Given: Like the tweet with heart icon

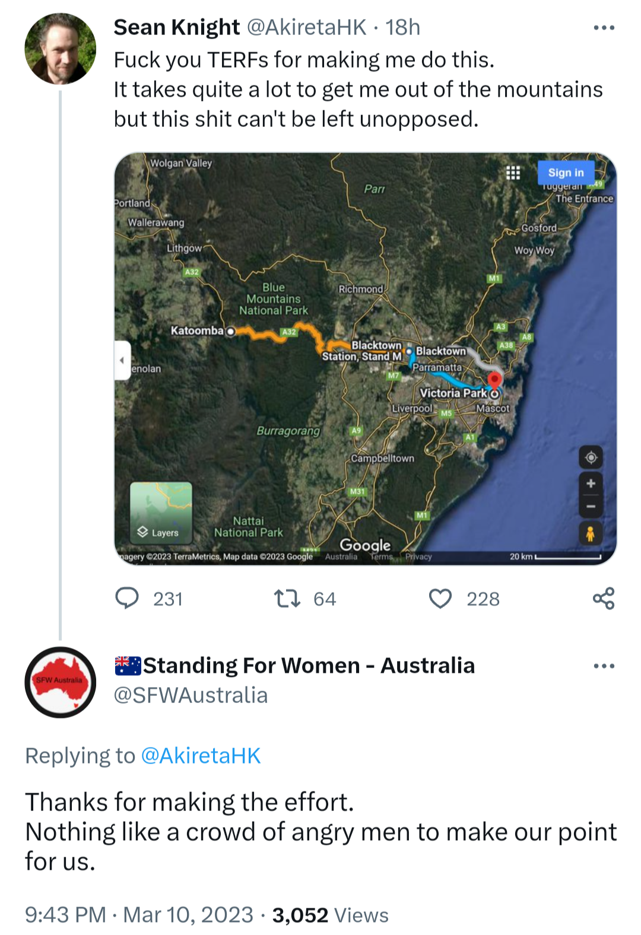Looking at the screenshot, I should point(440,599).
